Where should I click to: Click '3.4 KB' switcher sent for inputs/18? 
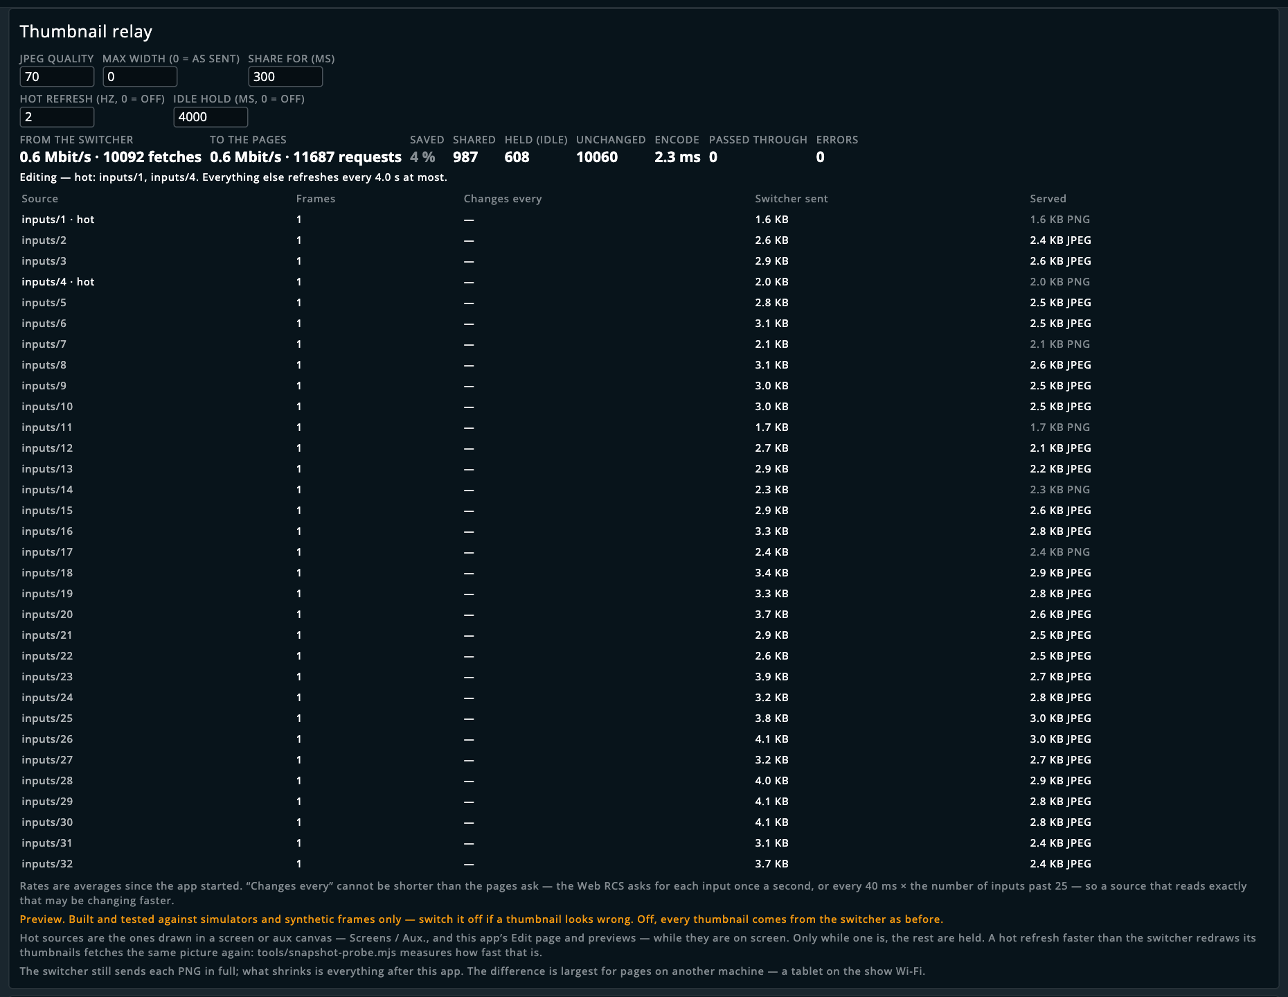[771, 573]
